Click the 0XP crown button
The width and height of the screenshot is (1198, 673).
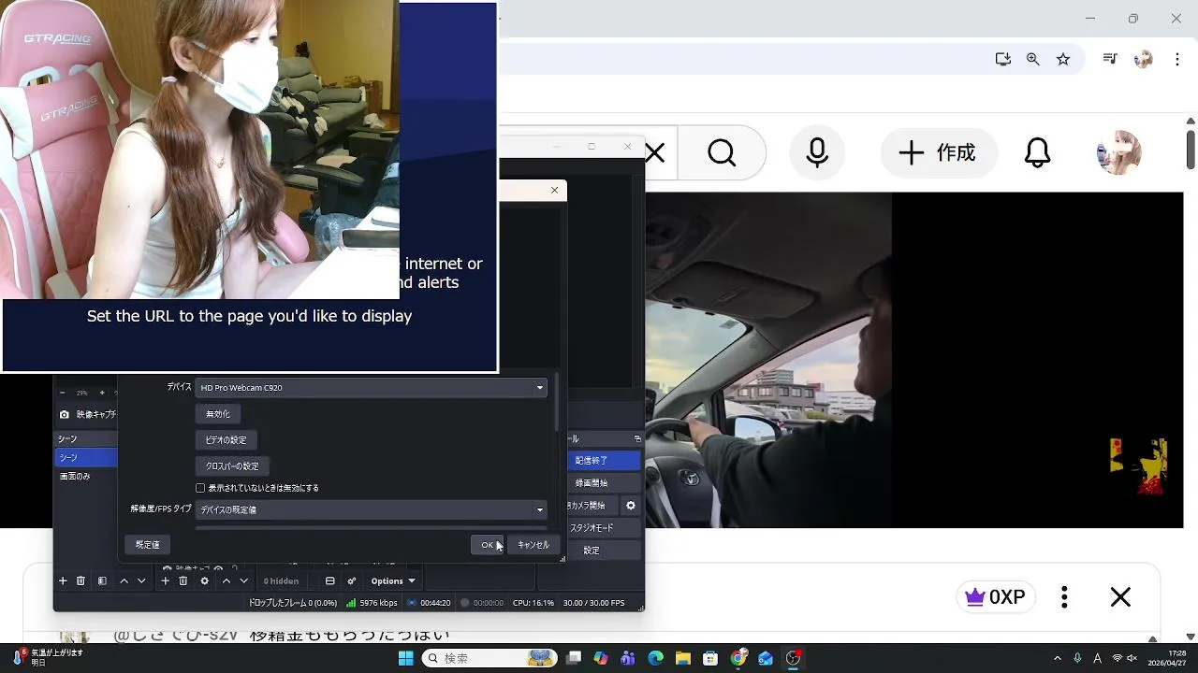click(995, 597)
